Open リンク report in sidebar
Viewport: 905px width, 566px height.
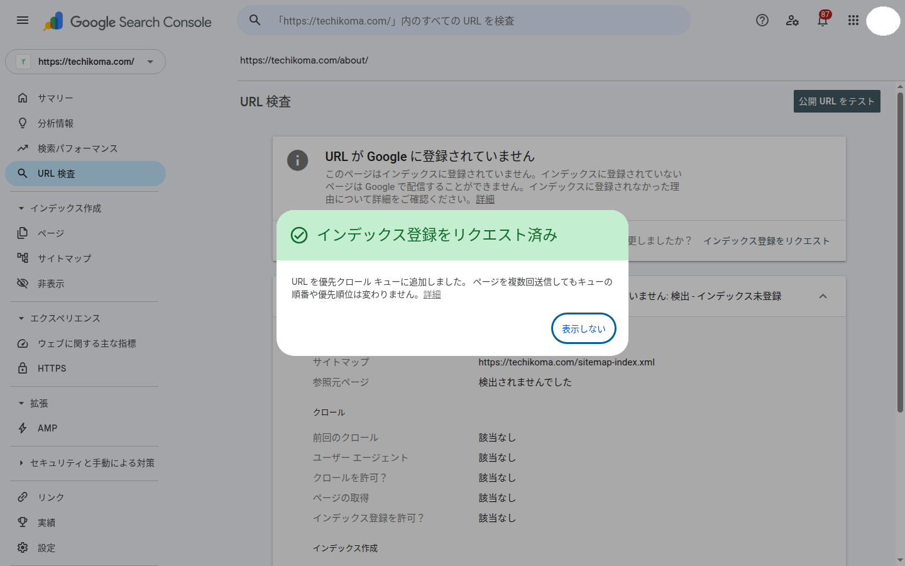click(x=85, y=497)
